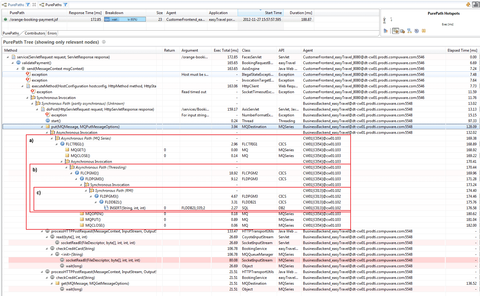Click filter icon on first PurePaths tab

[x=28, y=5]
